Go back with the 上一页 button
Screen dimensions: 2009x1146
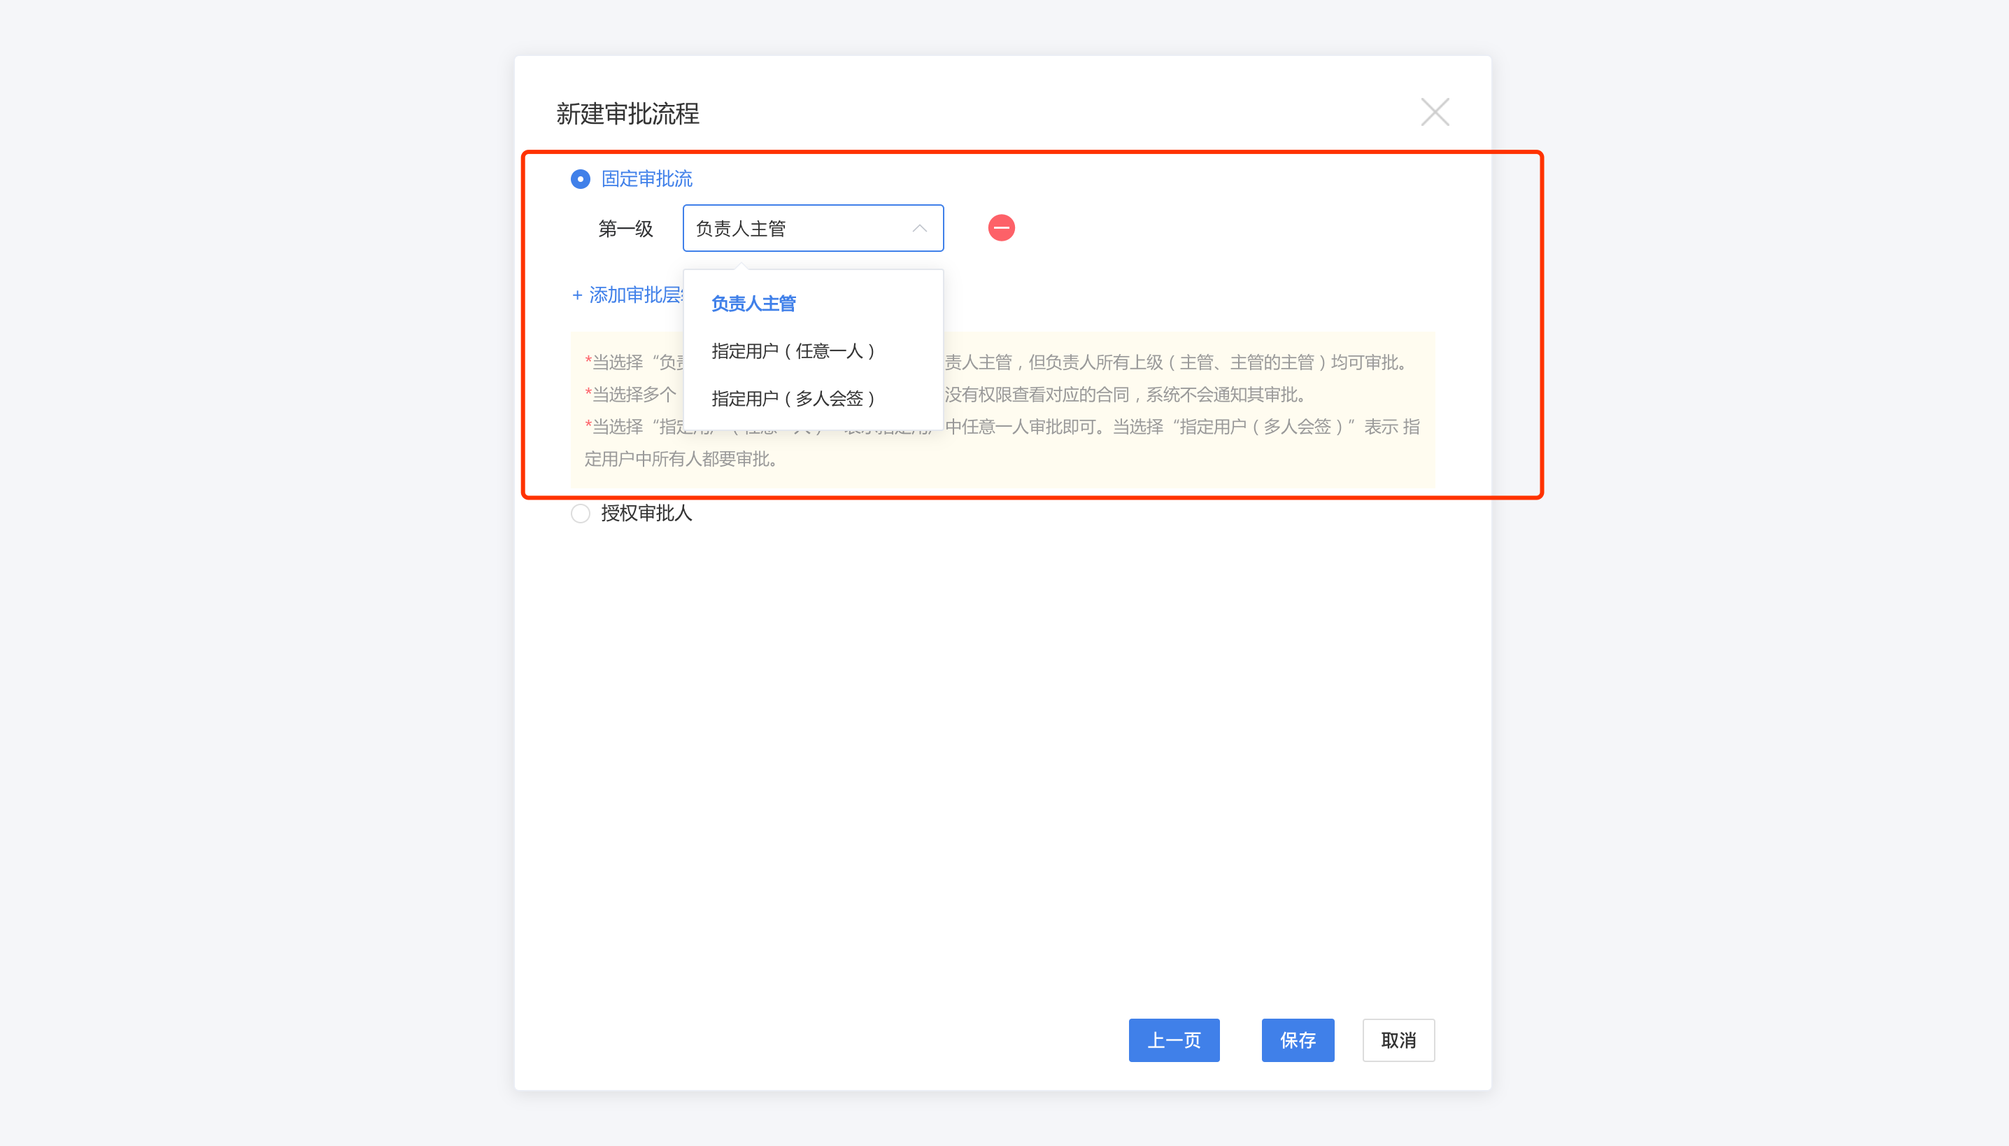tap(1173, 1040)
